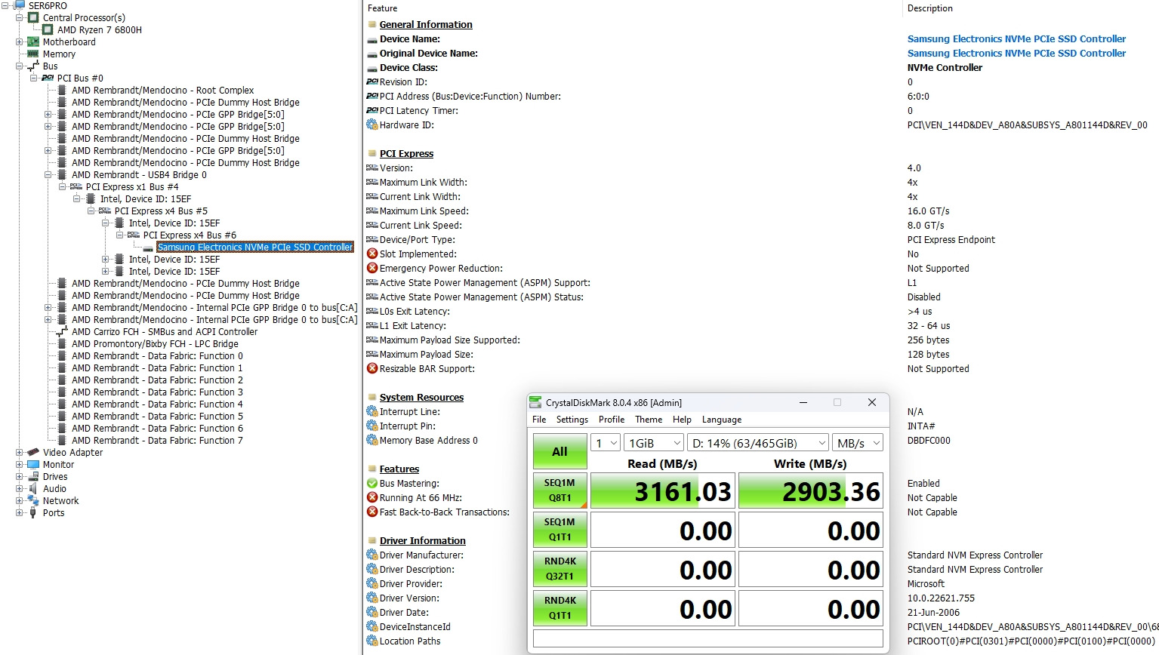The width and height of the screenshot is (1159, 655).
Task: Open the test count dropdown showing 1
Action: (606, 443)
